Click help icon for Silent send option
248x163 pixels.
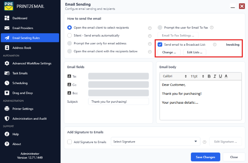point(150,36)
